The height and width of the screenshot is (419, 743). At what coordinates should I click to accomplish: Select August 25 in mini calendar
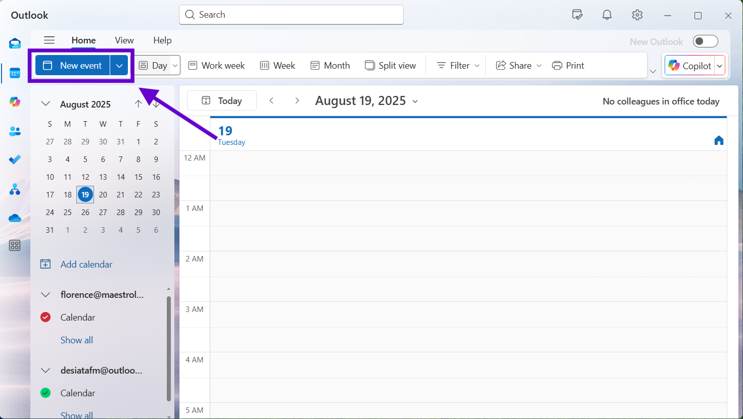click(67, 212)
